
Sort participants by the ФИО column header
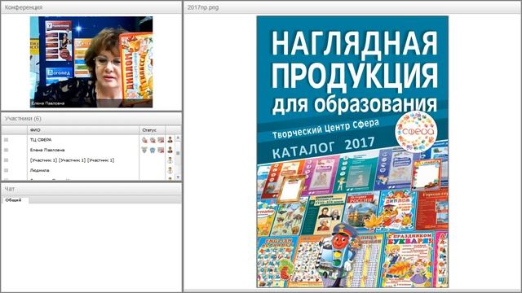tap(83, 130)
